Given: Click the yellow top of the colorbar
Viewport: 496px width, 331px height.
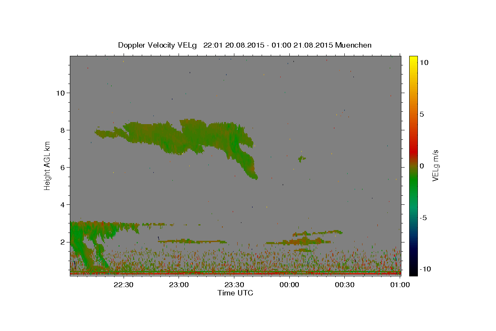Looking at the screenshot, I should 413,60.
